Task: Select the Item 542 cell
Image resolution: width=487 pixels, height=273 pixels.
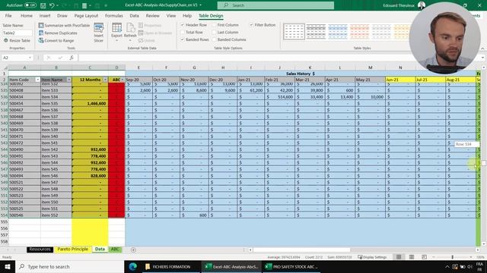Action: click(56, 149)
